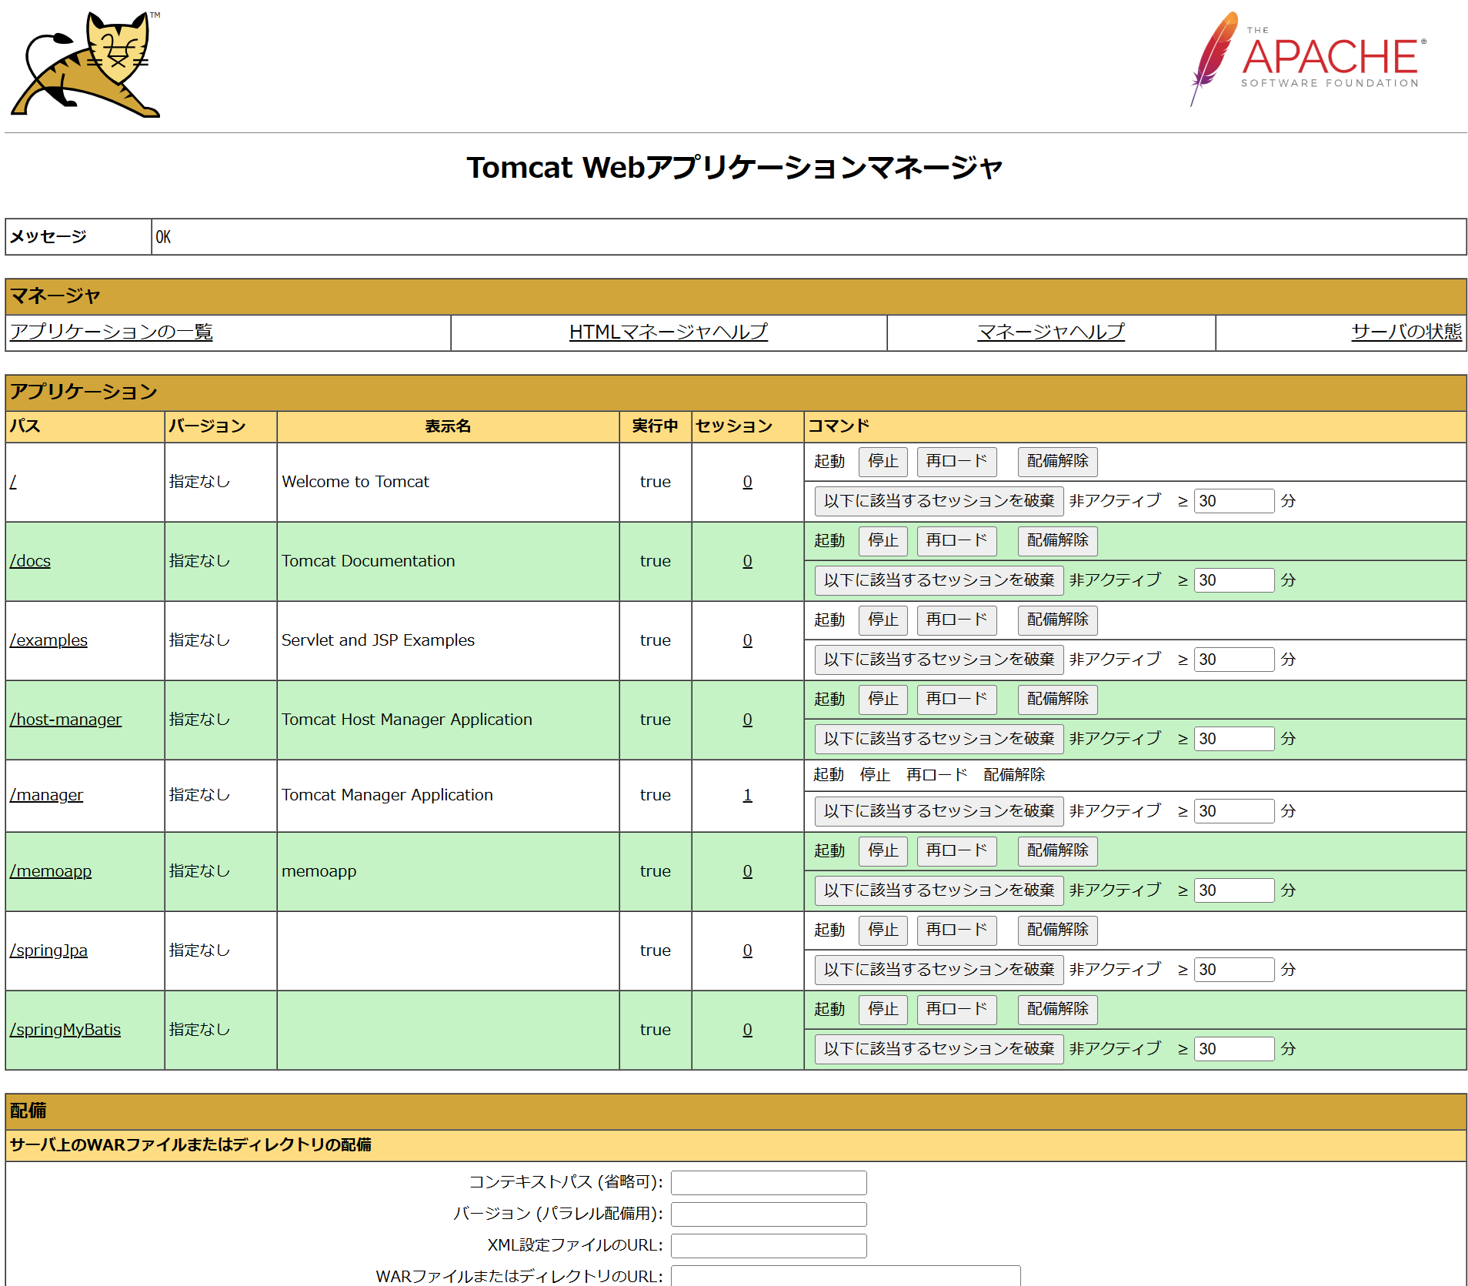Click the XML設定ファイルのURL input field

(768, 1244)
